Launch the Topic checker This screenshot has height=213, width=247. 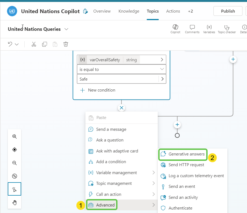tap(227, 27)
